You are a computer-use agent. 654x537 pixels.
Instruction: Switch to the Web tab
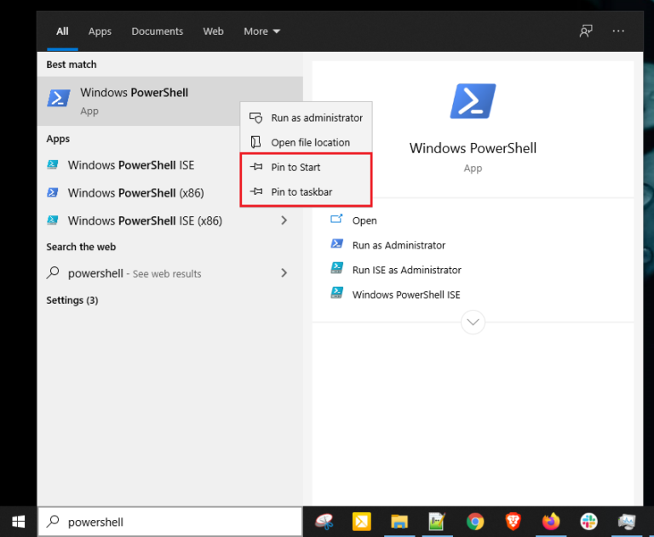pos(213,31)
